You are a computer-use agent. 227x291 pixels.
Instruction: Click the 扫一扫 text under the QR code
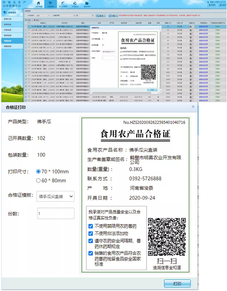(x=167, y=261)
